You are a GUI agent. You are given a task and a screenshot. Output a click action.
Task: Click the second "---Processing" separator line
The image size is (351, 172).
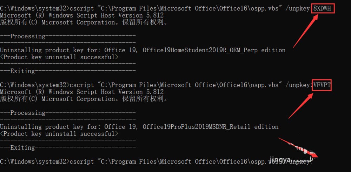coord(68,113)
